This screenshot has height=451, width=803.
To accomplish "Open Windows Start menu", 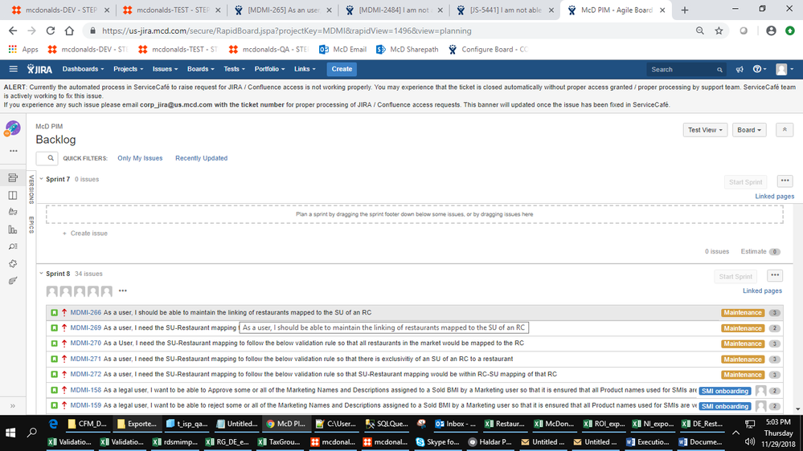I will click(10, 433).
